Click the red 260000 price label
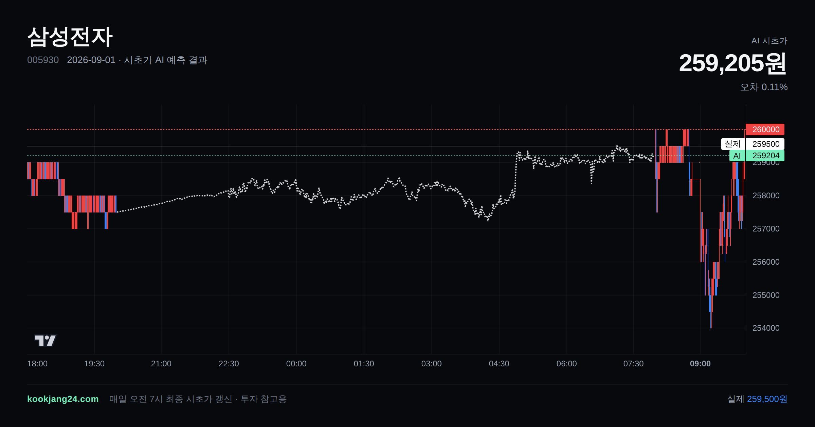Image resolution: width=815 pixels, height=427 pixels. 765,129
